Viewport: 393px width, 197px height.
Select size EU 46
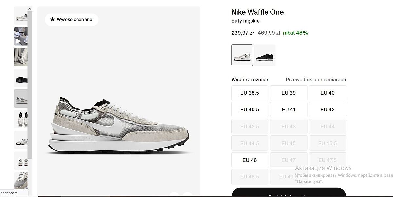click(250, 160)
